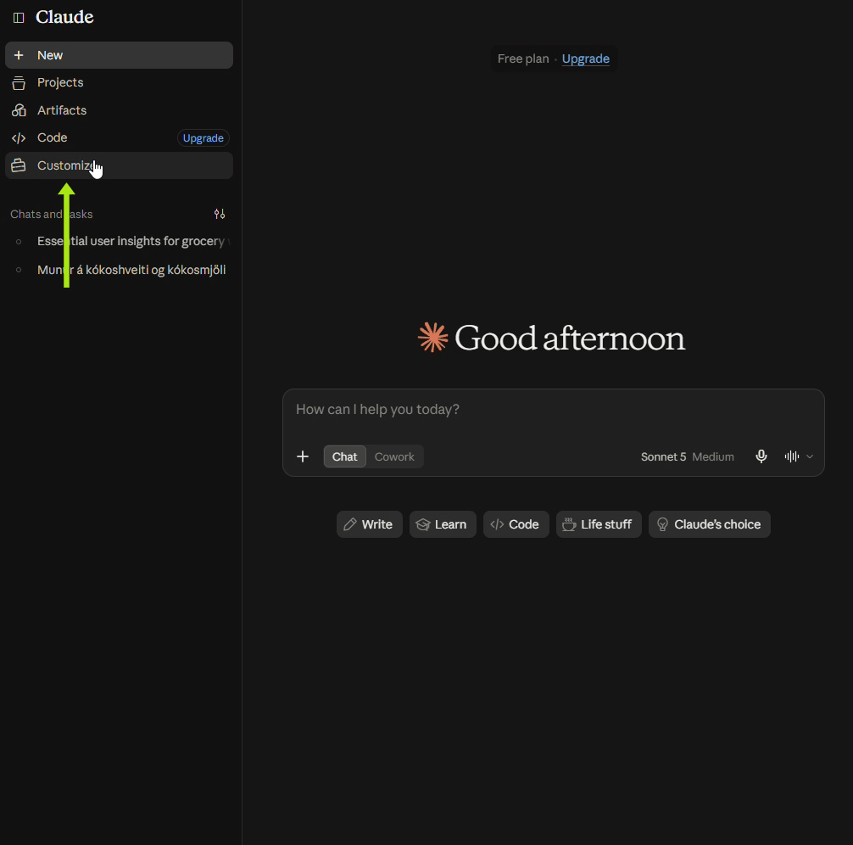Click the Artifacts shapes icon
The width and height of the screenshot is (853, 845).
coord(19,110)
